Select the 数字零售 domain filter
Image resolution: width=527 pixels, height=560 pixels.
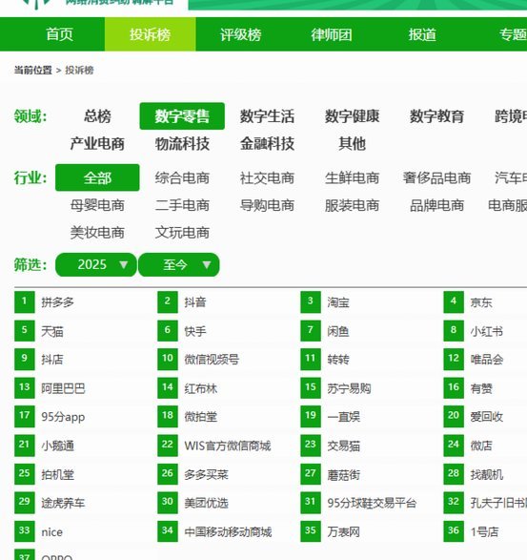point(182,116)
